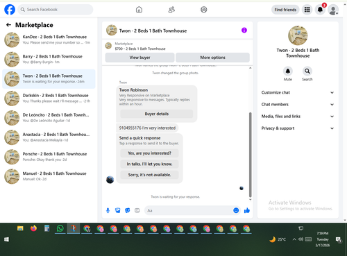Open the emoji picker in message box
Viewport: 347px width, 256px height.
(236, 210)
